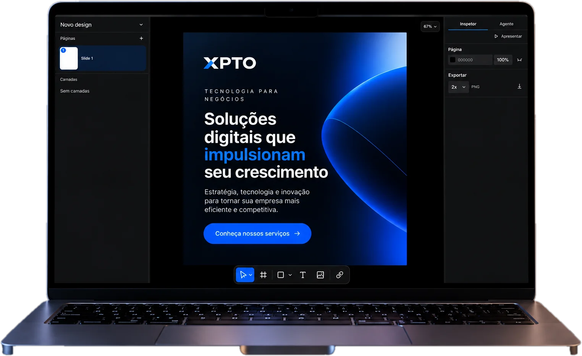This screenshot has height=356, width=582.
Task: Select the XPTO logo on the canvas
Action: [230, 63]
